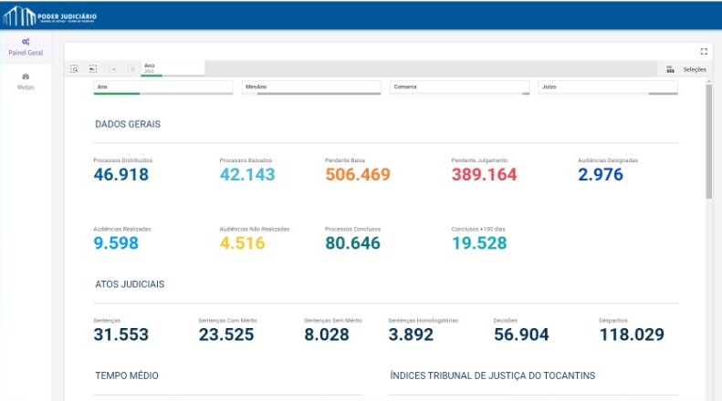Screen dimensions: 722x401
Task: Open the Comarca filter dropdown
Action: [x=459, y=87]
